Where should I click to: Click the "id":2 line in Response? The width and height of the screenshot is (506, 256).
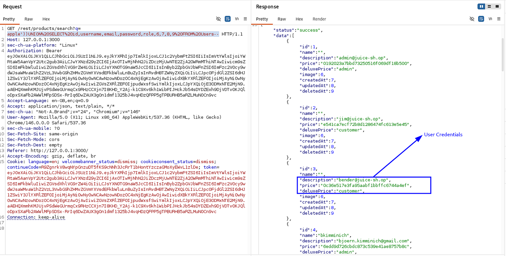[308, 108]
